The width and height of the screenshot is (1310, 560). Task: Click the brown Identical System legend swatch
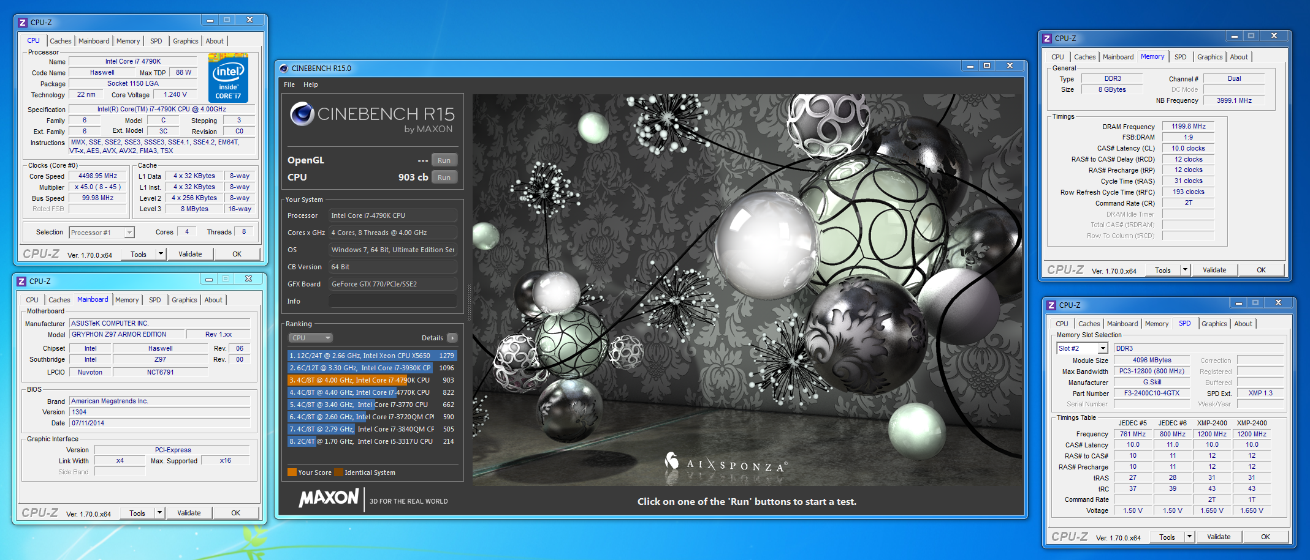coord(338,472)
